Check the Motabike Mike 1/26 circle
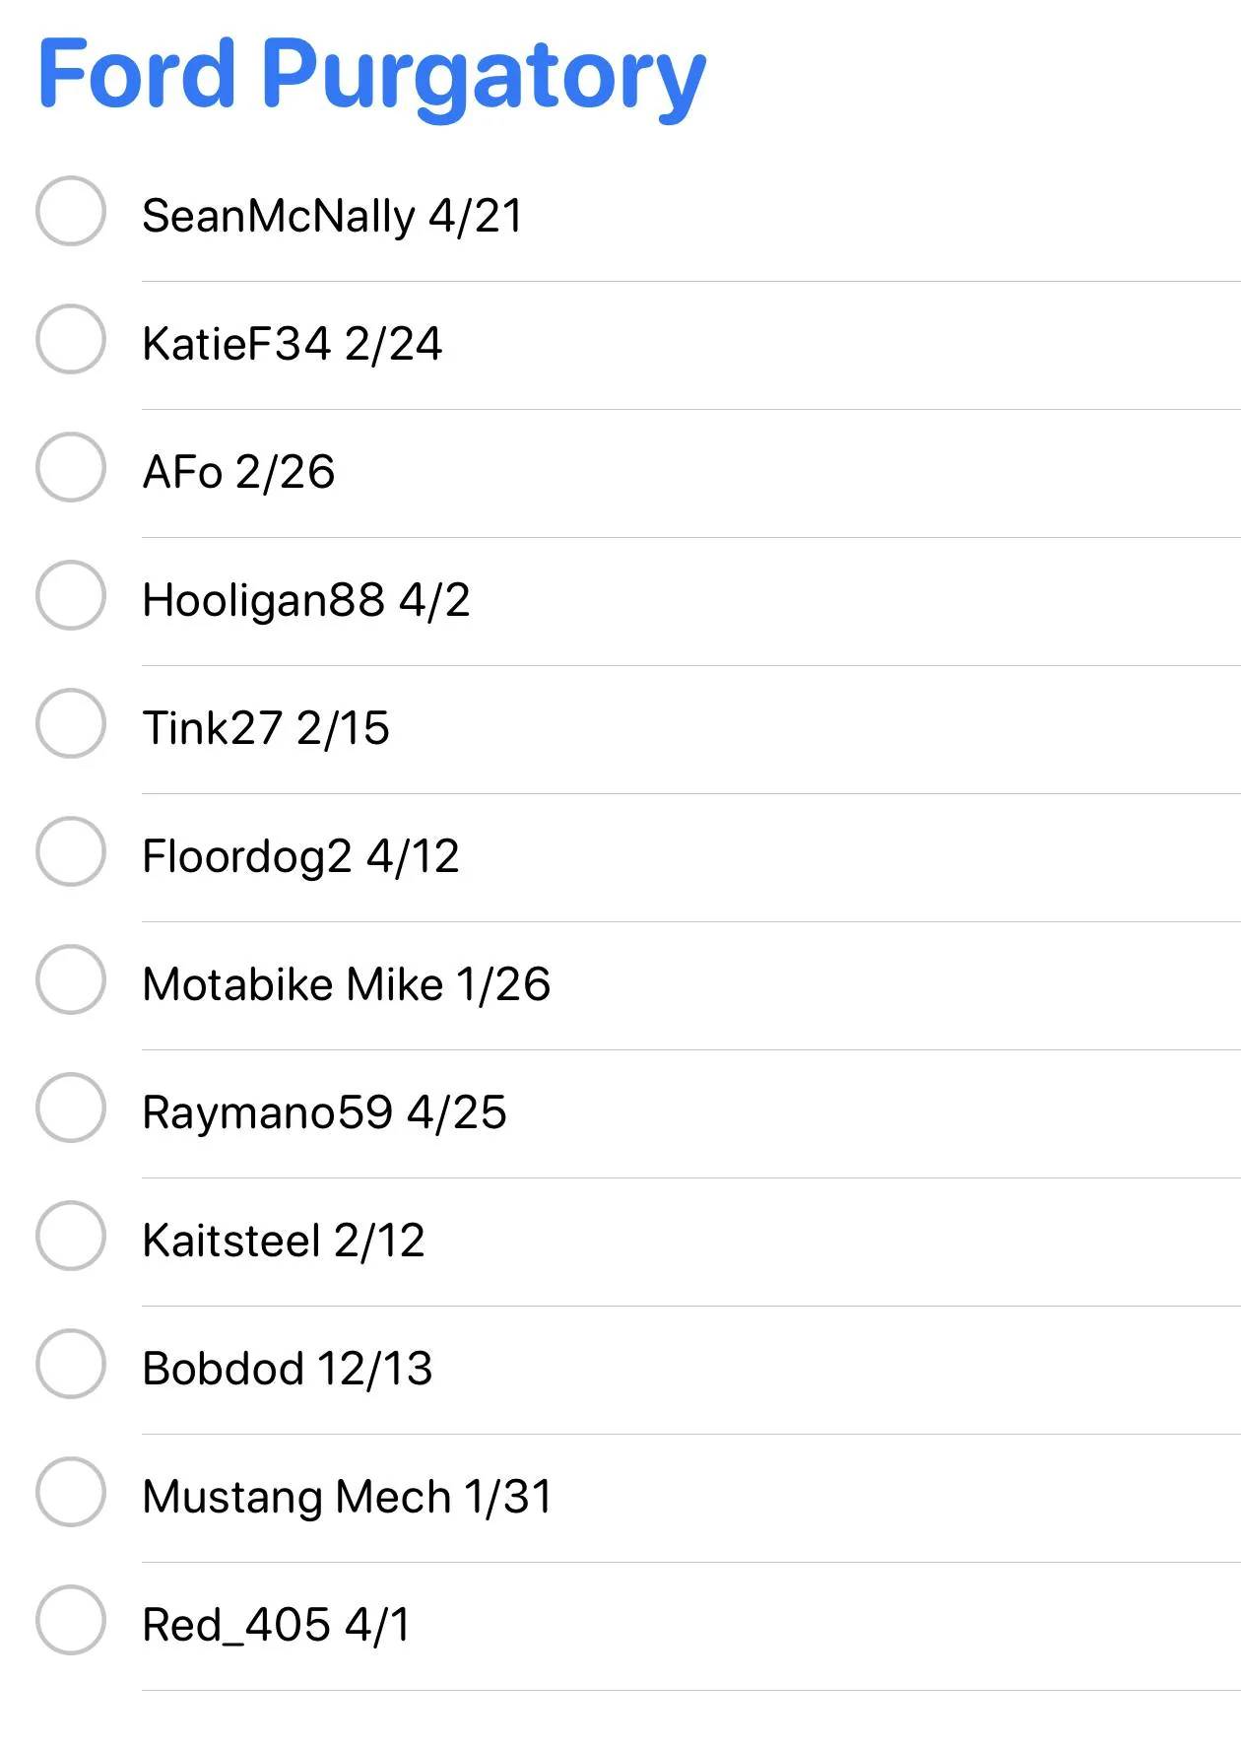This screenshot has height=1748, width=1241. (x=71, y=979)
